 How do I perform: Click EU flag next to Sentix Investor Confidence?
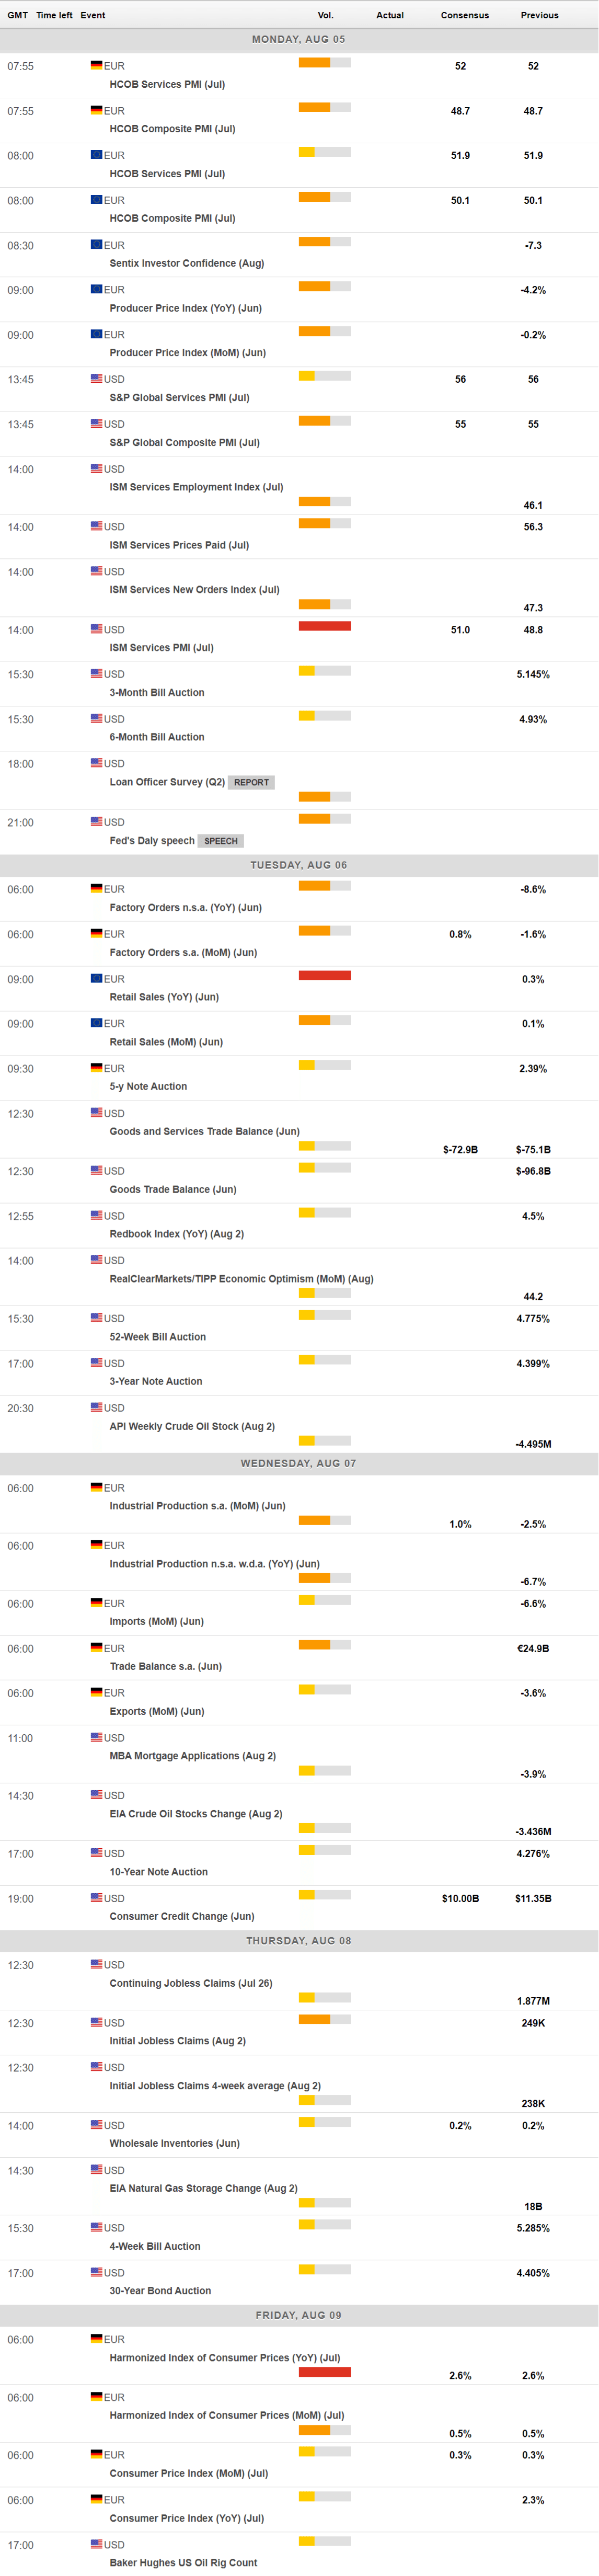pos(96,245)
